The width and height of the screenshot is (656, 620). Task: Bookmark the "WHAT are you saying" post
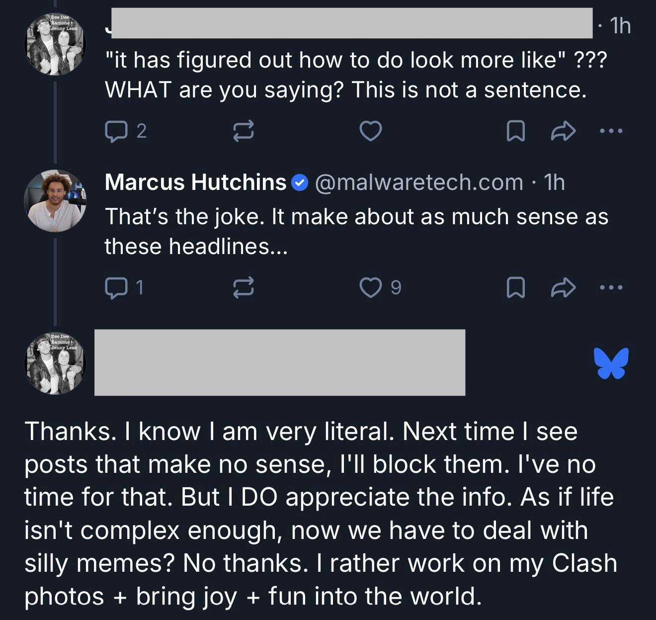(x=515, y=131)
